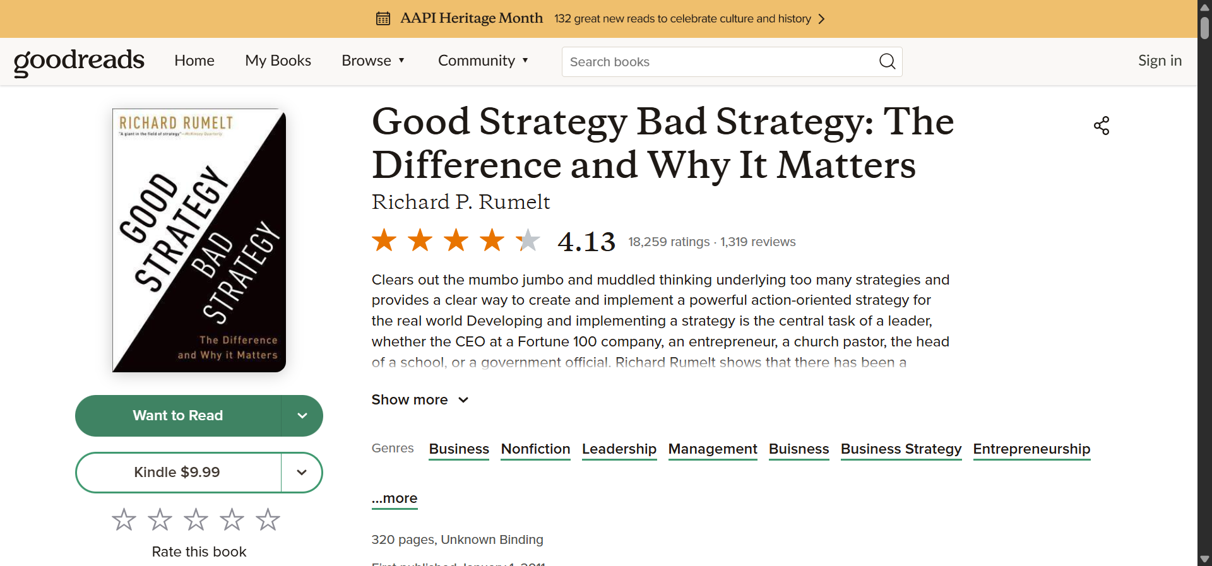1212x566 pixels.
Task: Click the 320 pages, Unknown Binding text
Action: coord(457,539)
